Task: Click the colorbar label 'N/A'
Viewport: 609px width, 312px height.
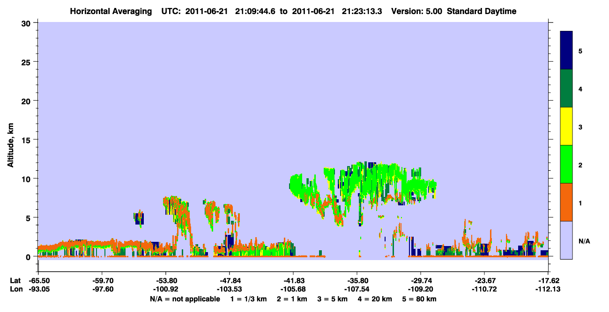Action: click(584, 241)
